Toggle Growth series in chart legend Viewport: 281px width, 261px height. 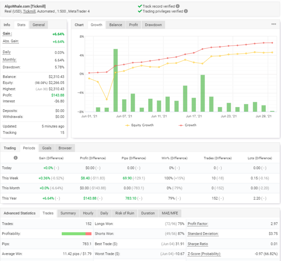pyautogui.click(x=187, y=125)
